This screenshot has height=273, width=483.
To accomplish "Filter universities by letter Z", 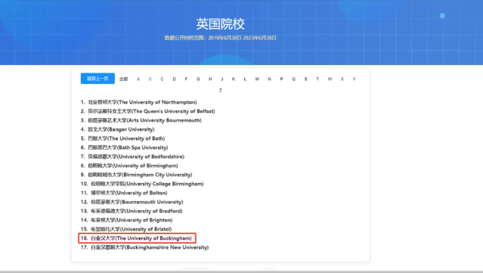I will pos(220,90).
